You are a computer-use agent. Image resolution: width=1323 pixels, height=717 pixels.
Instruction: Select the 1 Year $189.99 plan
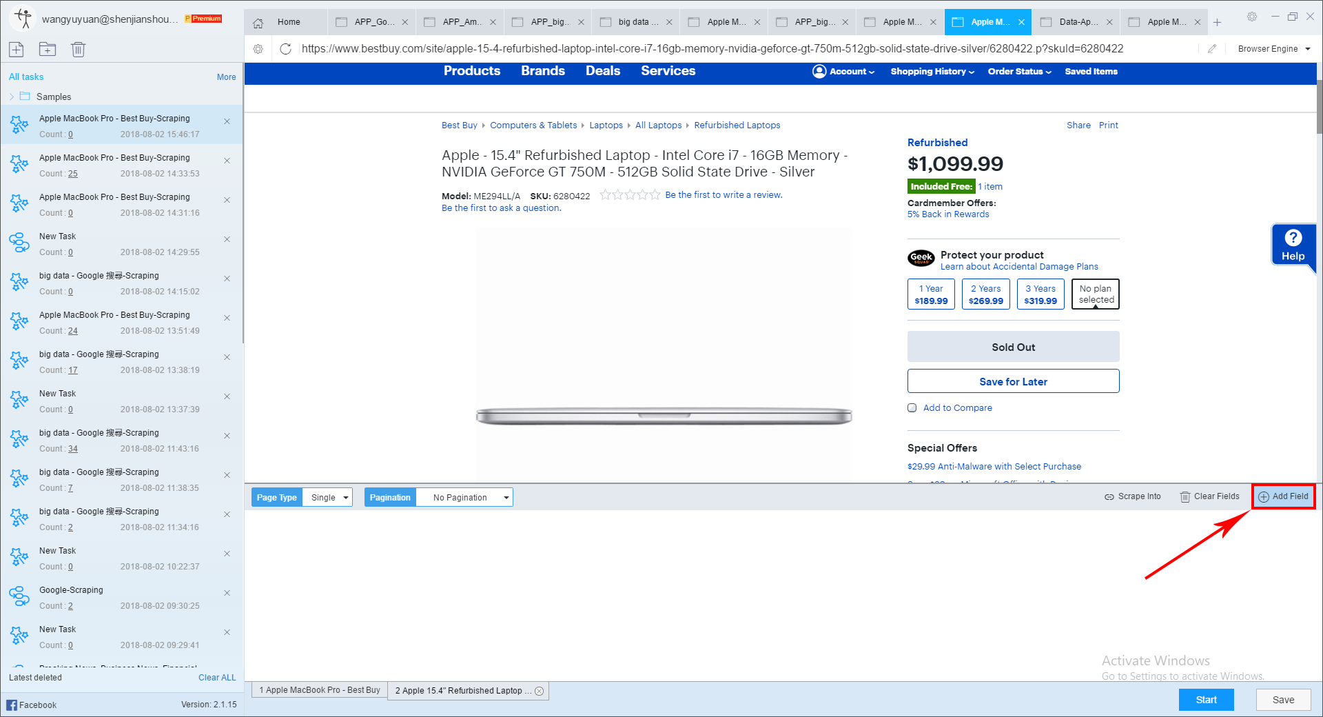point(931,294)
